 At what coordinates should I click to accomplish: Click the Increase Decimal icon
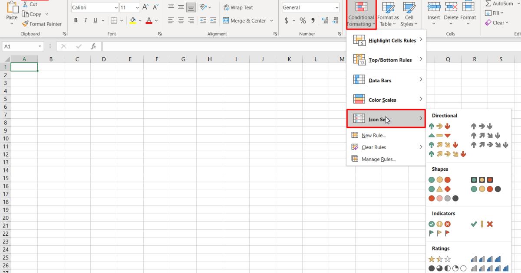[x=325, y=19]
